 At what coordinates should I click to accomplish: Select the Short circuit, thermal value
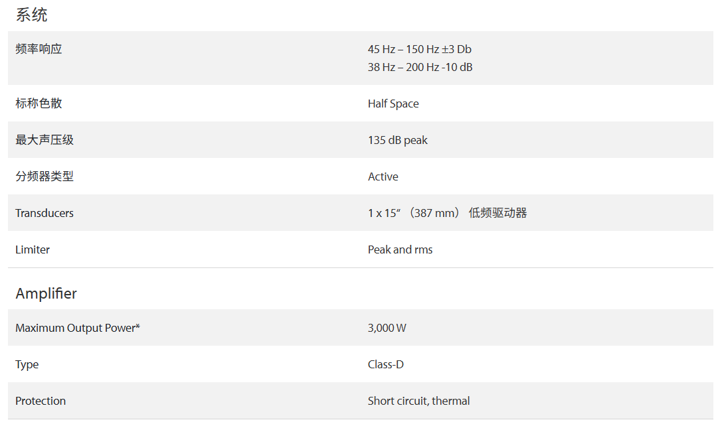[x=418, y=401]
